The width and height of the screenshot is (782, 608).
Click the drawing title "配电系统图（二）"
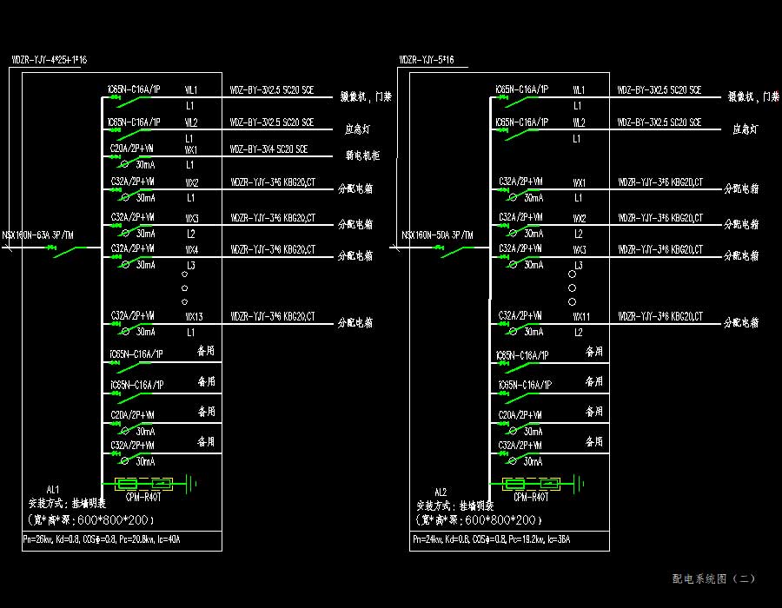[x=713, y=578]
